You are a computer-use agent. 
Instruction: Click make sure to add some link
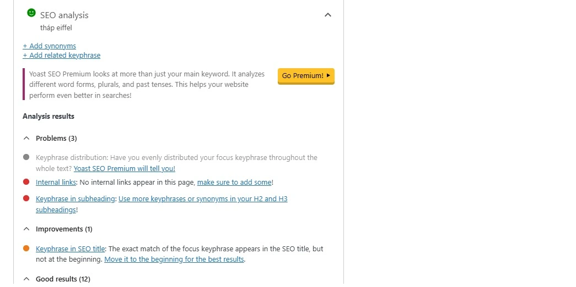(x=234, y=182)
